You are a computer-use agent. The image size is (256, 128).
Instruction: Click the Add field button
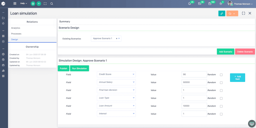pyautogui.click(x=238, y=78)
